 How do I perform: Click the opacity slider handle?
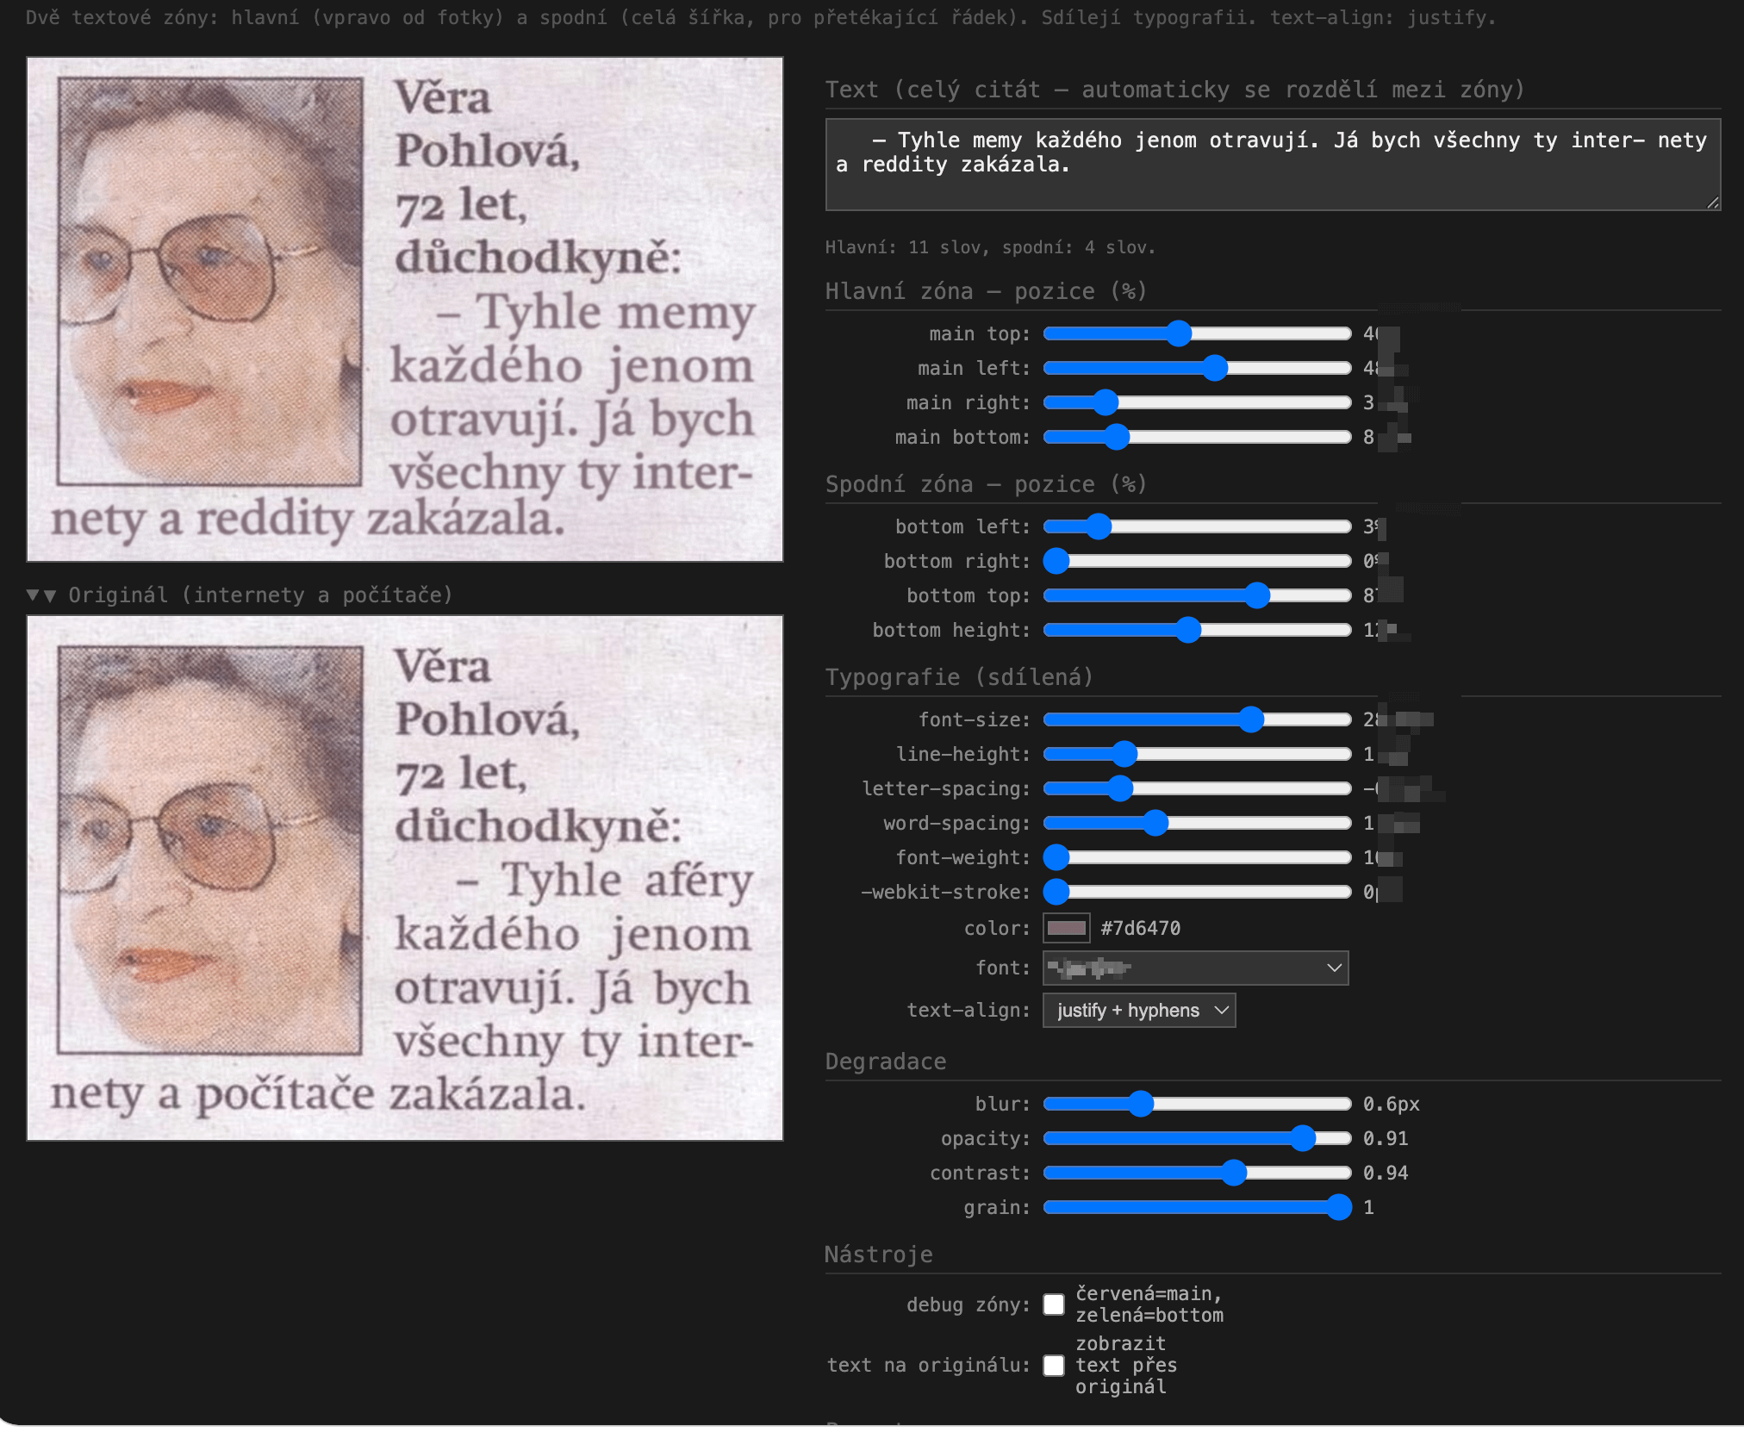(x=1303, y=1138)
